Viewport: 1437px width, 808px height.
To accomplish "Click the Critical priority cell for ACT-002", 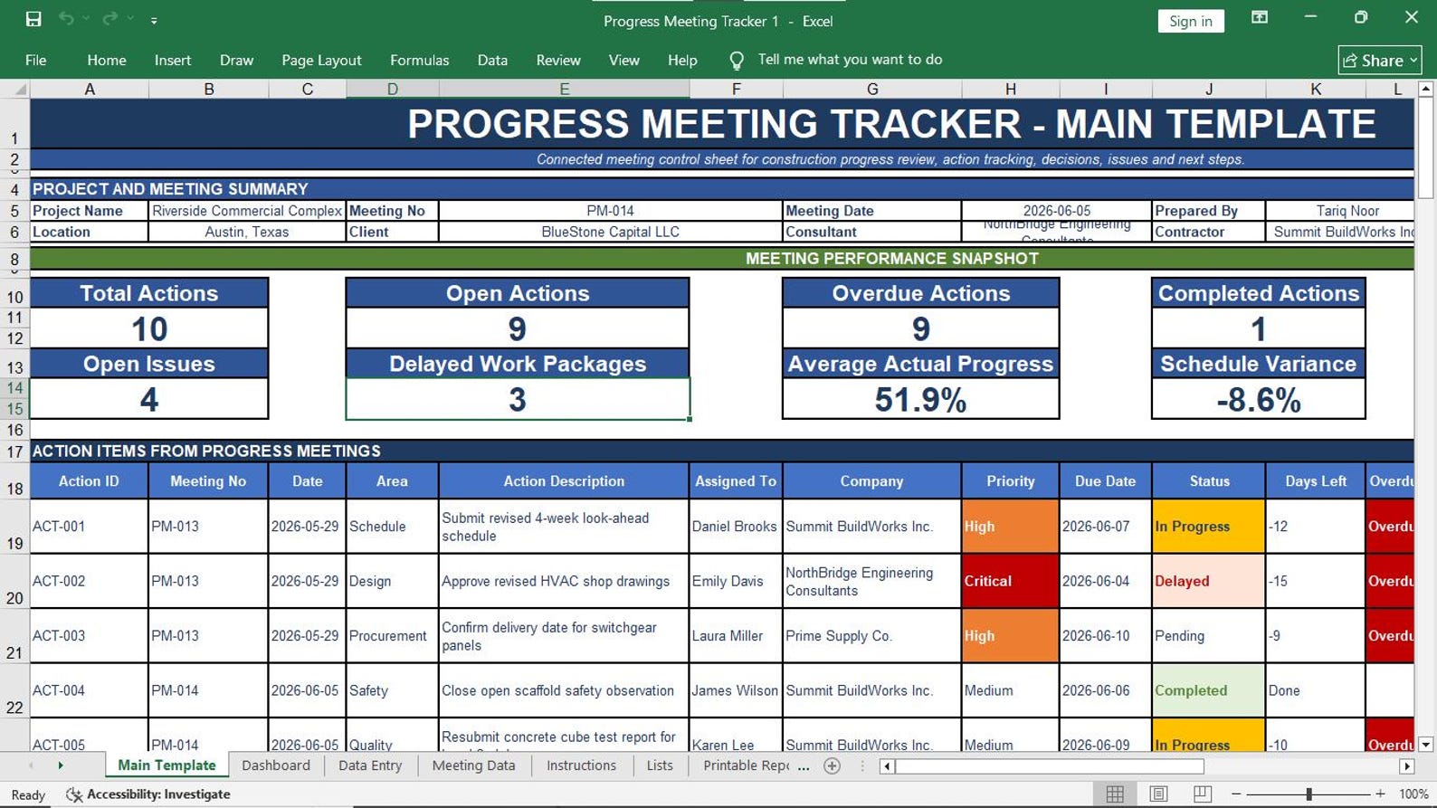I will tap(1010, 581).
